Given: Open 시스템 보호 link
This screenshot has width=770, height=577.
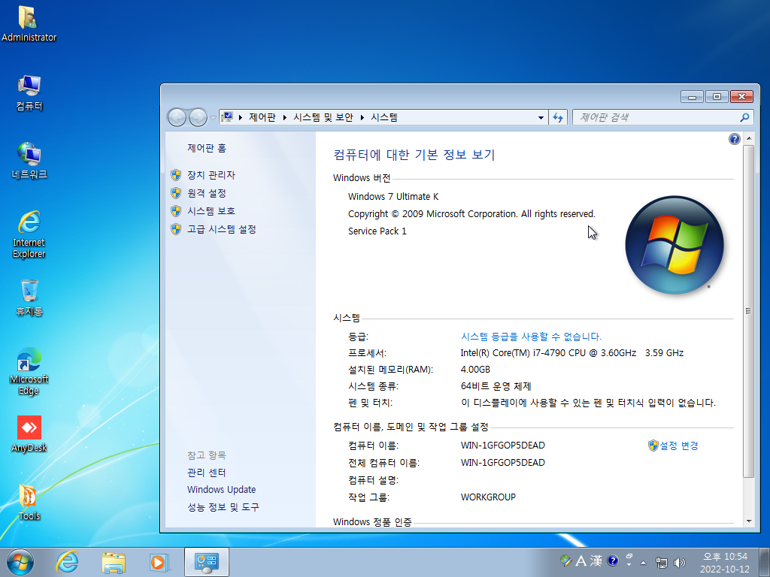Looking at the screenshot, I should coord(211,211).
